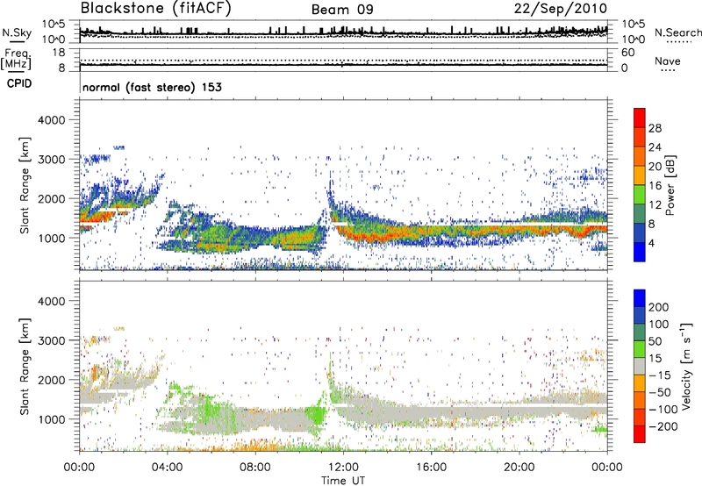Click the 1000 tick on the velocity panel
Image resolution: width=702 pixels, height=486 pixels.
pos(51,419)
